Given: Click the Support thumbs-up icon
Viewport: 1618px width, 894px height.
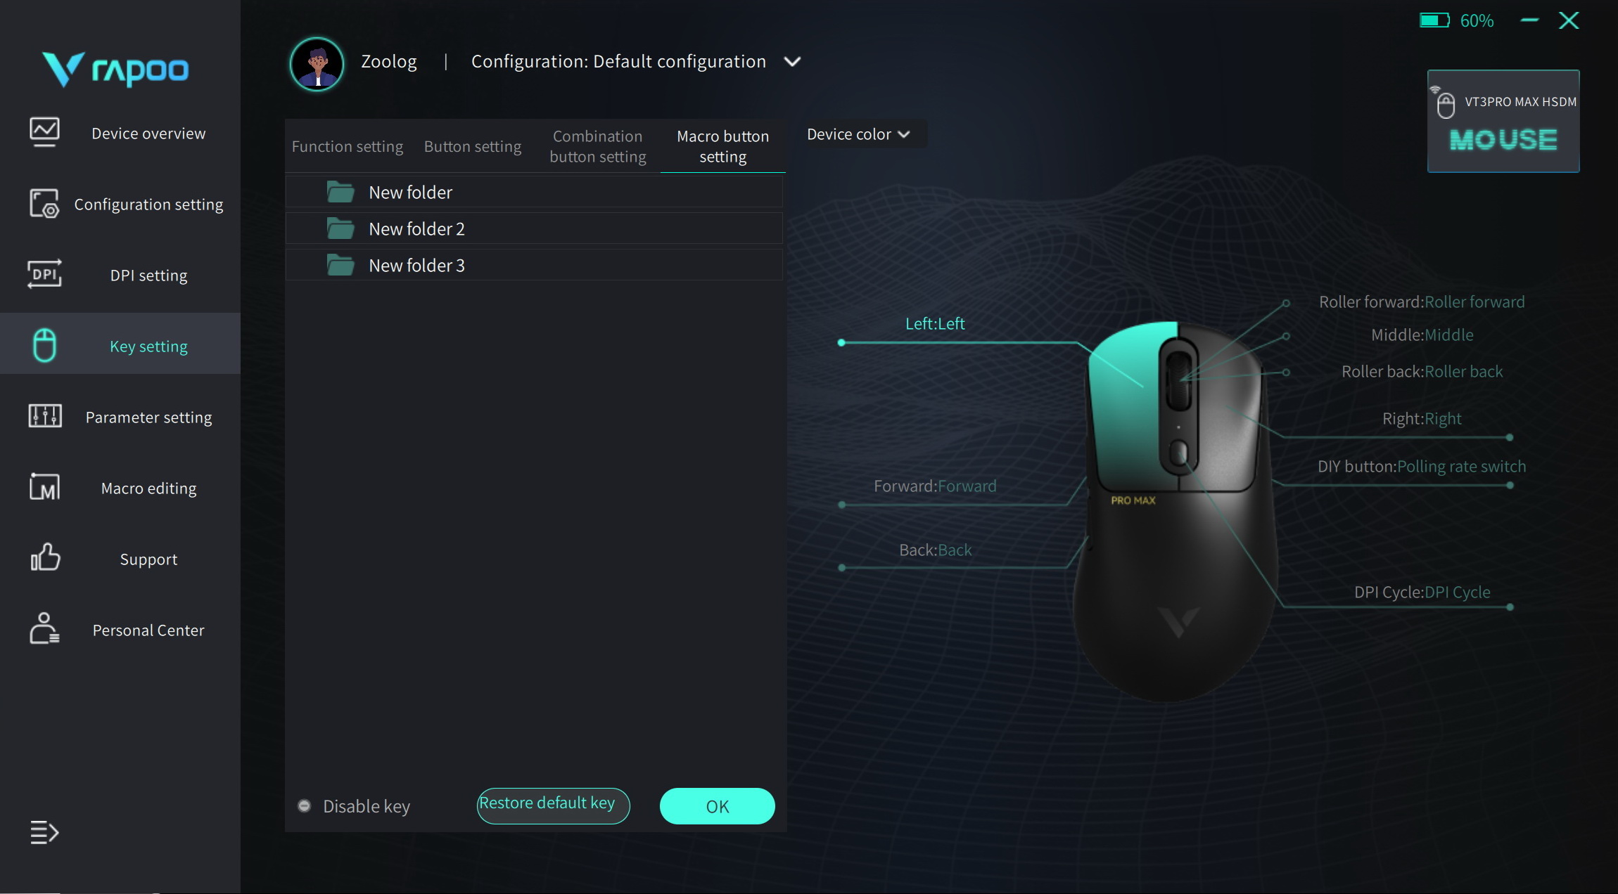Looking at the screenshot, I should (45, 558).
